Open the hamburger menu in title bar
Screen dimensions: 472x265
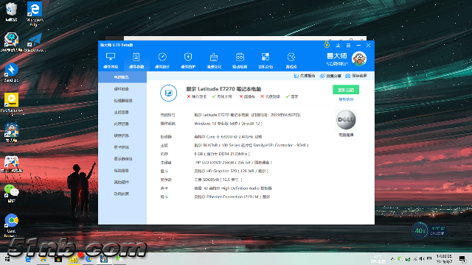(x=348, y=46)
